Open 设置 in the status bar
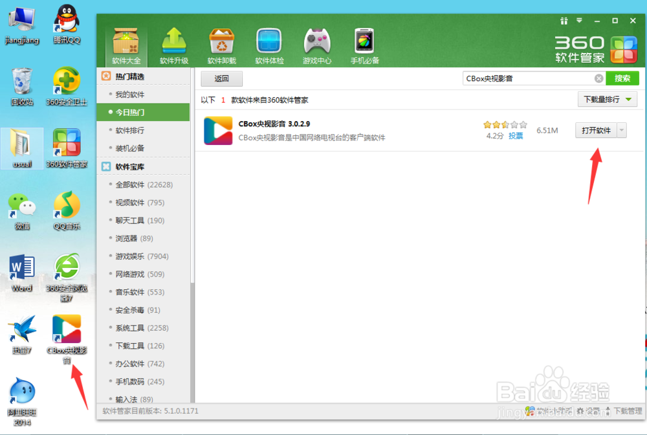647x435 pixels. 588,411
